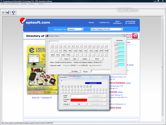The width and height of the screenshot is (166, 125).
Task: Select variable b button in Variables panel
Action: pos(116,48)
